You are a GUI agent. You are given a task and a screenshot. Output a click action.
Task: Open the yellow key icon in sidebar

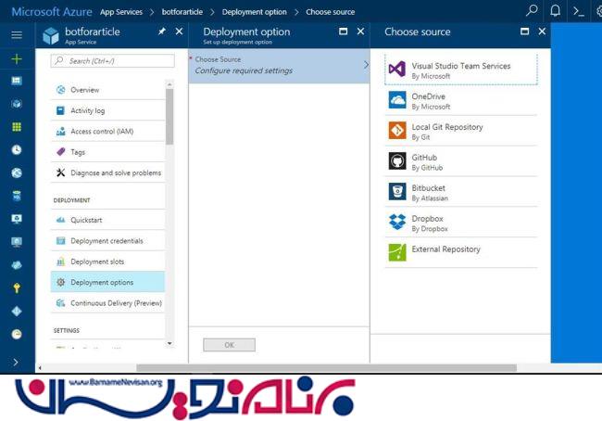pos(17,288)
